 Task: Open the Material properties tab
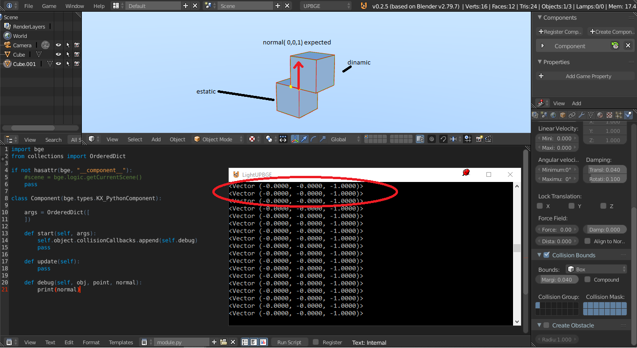pyautogui.click(x=600, y=115)
